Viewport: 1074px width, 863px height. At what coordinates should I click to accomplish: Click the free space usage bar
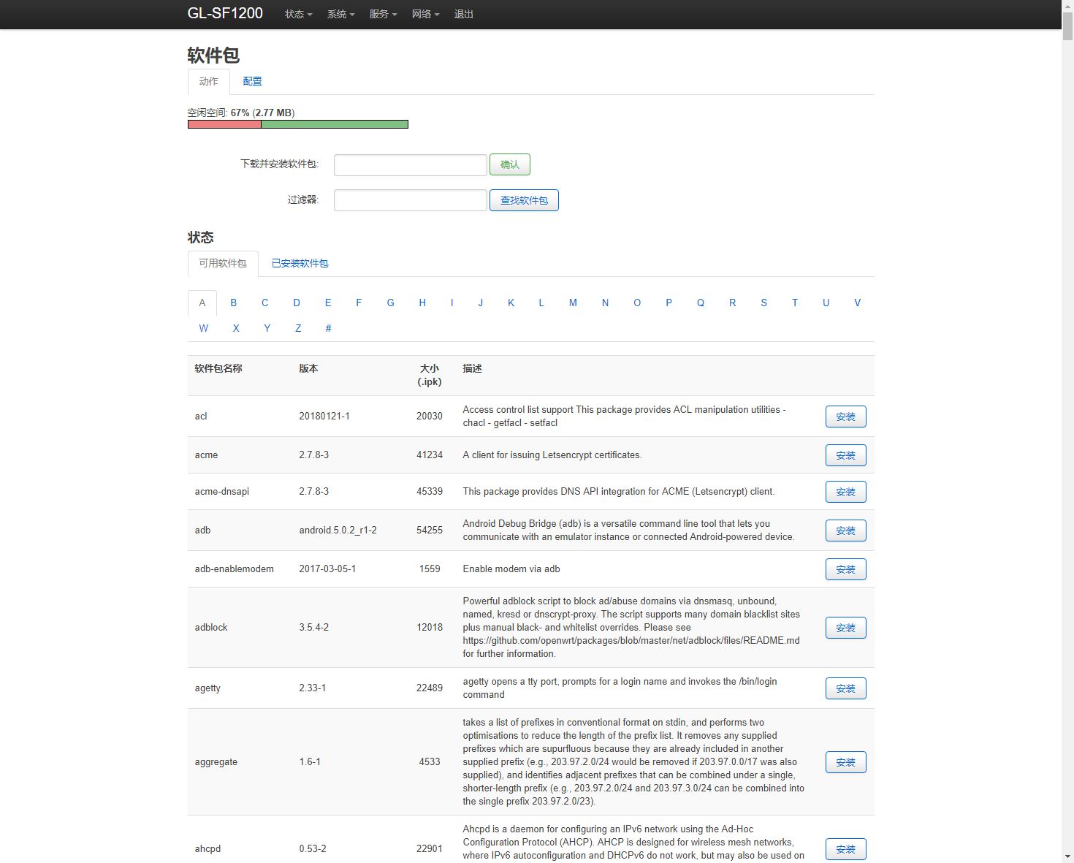[298, 124]
